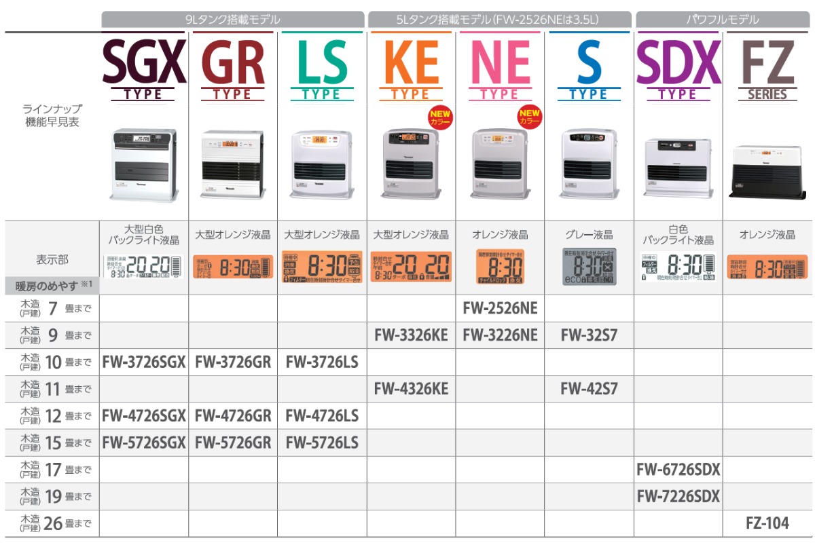Click the 木造 26畳まで row label
Screen dimensions: 815x543
[x=55, y=524]
